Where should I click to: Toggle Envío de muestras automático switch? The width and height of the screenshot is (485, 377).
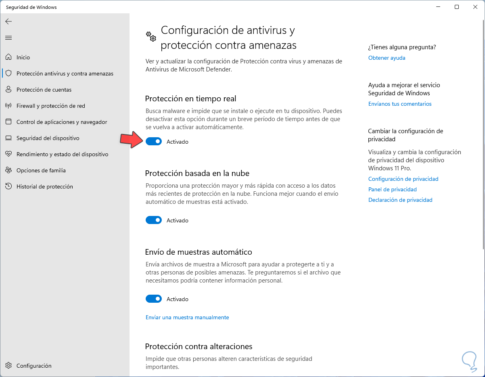click(x=154, y=299)
